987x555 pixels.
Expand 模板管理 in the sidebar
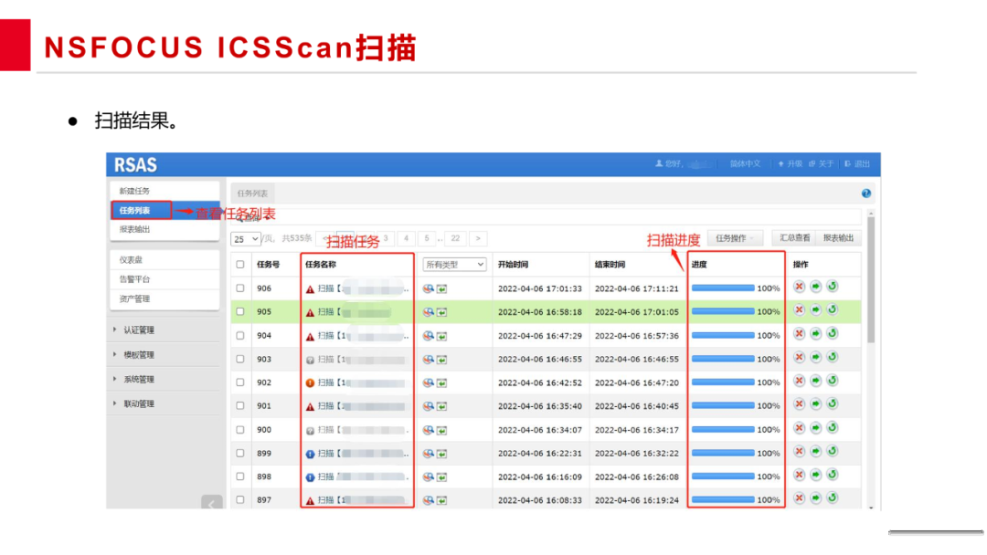(x=139, y=355)
